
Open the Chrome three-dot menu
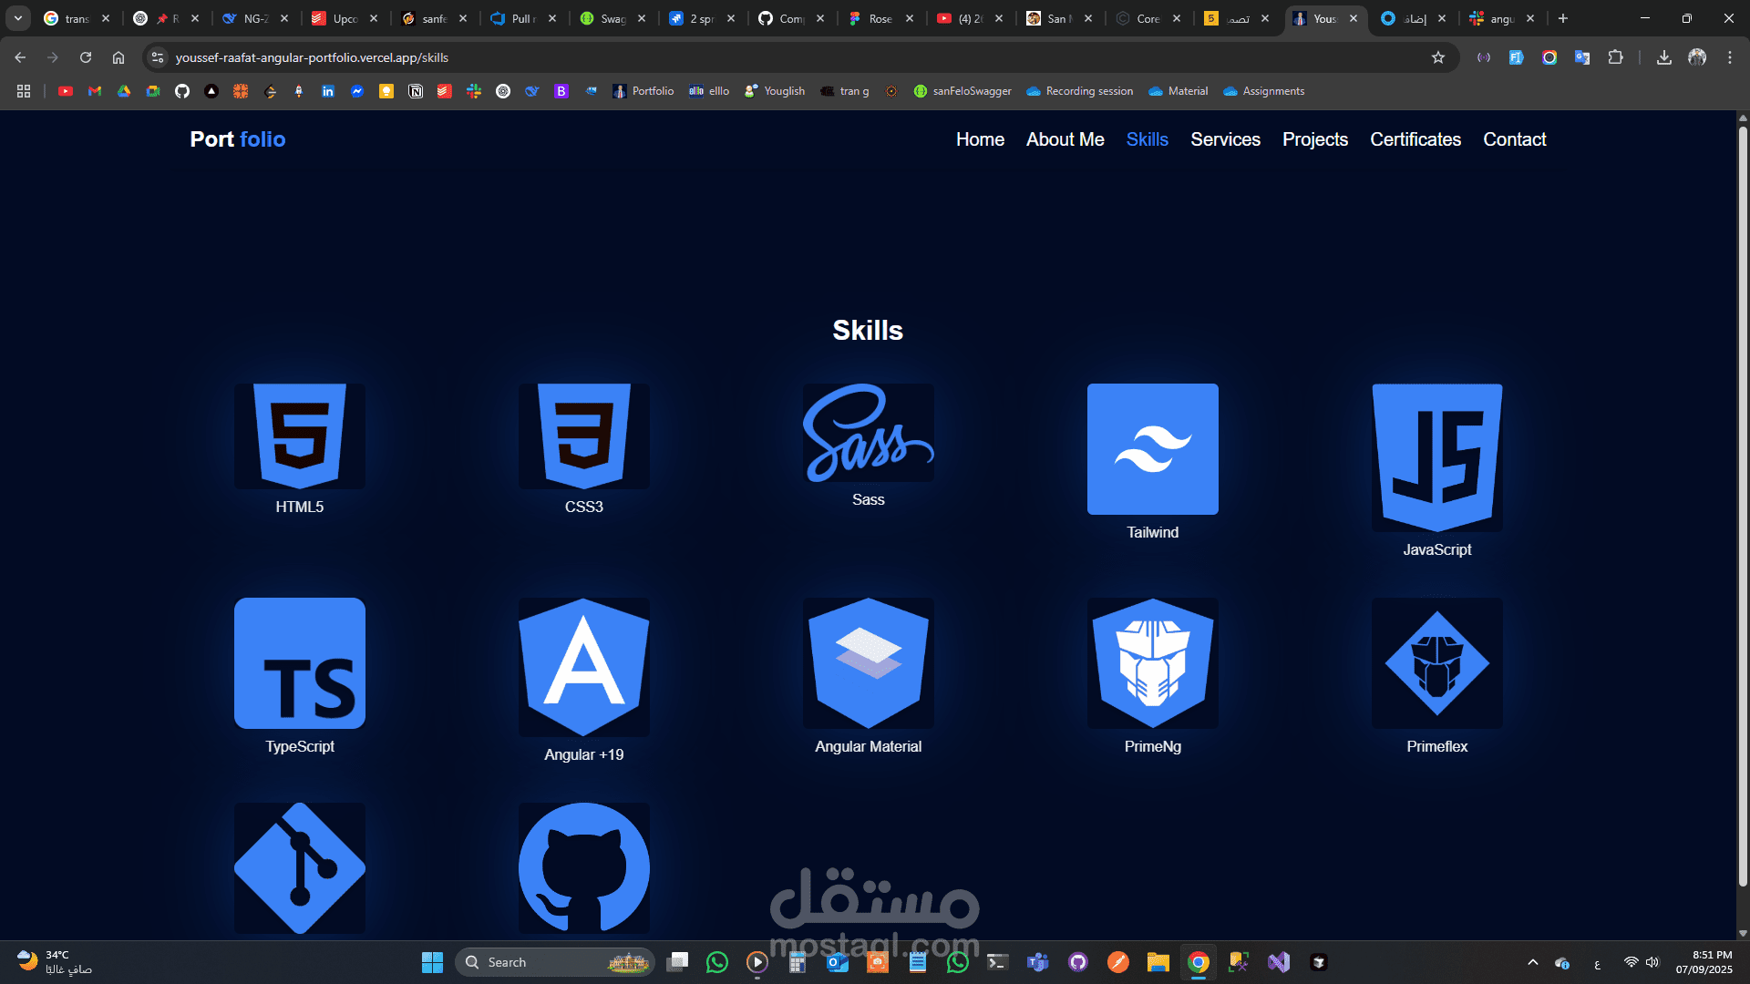click(x=1730, y=57)
